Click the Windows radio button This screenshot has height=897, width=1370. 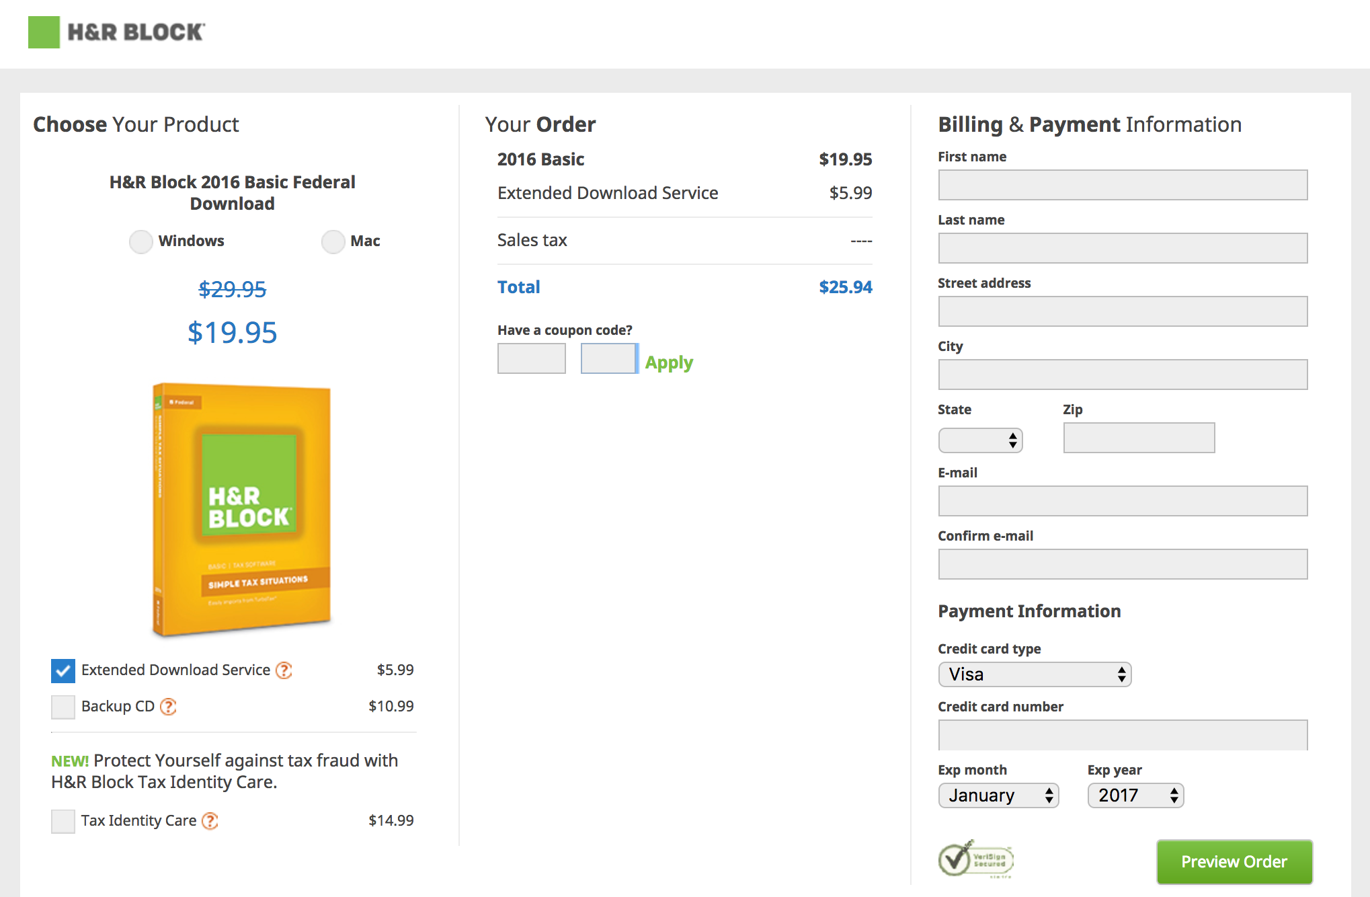tap(140, 241)
